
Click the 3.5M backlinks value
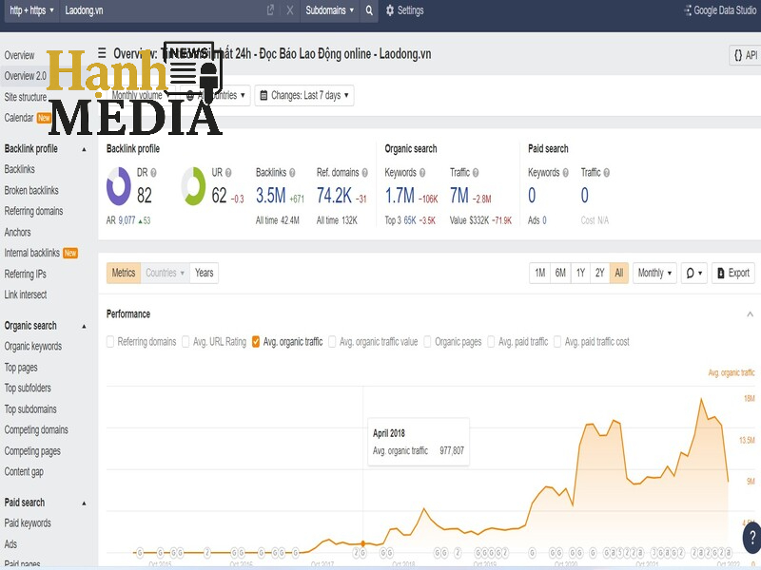tap(271, 196)
